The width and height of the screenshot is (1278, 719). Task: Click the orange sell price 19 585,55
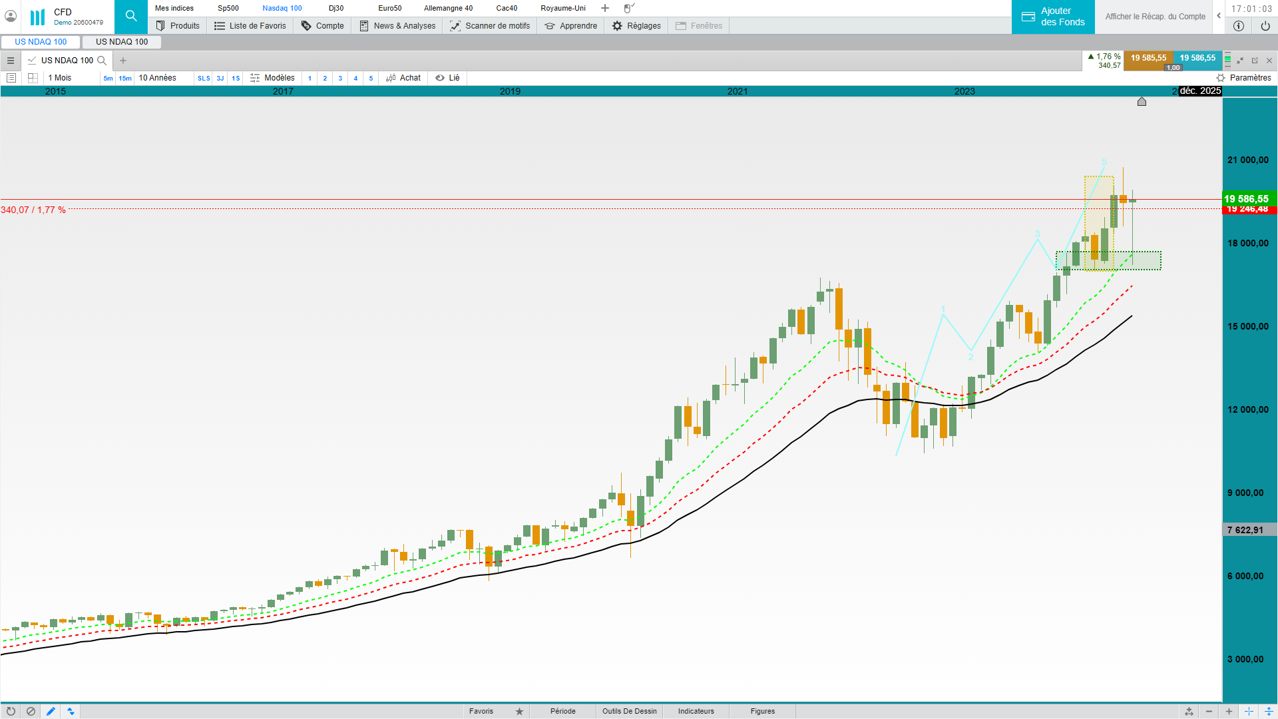click(1148, 58)
